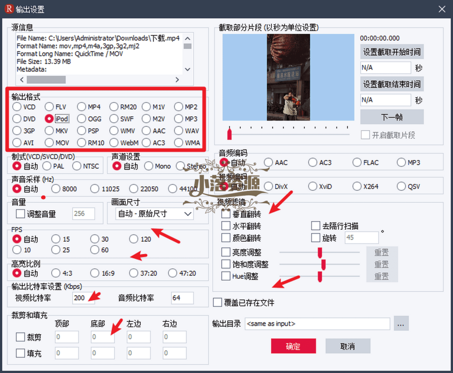Viewport: 453px width, 373px height.
Task: Toggle 开启截取片段 checkbox
Action: click(365, 135)
